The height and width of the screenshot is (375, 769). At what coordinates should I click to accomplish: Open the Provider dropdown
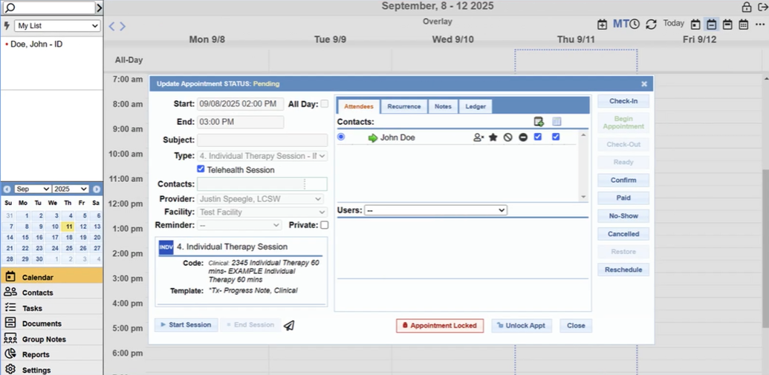click(261, 199)
